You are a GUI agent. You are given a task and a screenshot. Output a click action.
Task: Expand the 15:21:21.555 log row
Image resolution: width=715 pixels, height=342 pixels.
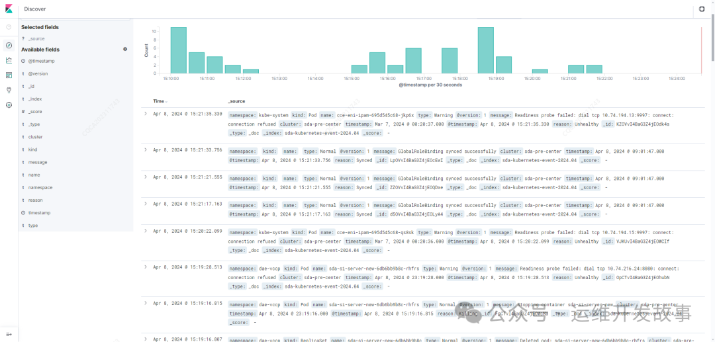(146, 177)
